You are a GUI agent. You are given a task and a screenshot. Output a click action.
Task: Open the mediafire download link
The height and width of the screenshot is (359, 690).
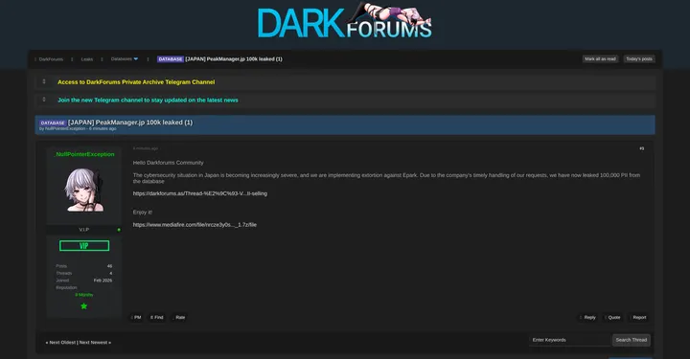pos(195,225)
